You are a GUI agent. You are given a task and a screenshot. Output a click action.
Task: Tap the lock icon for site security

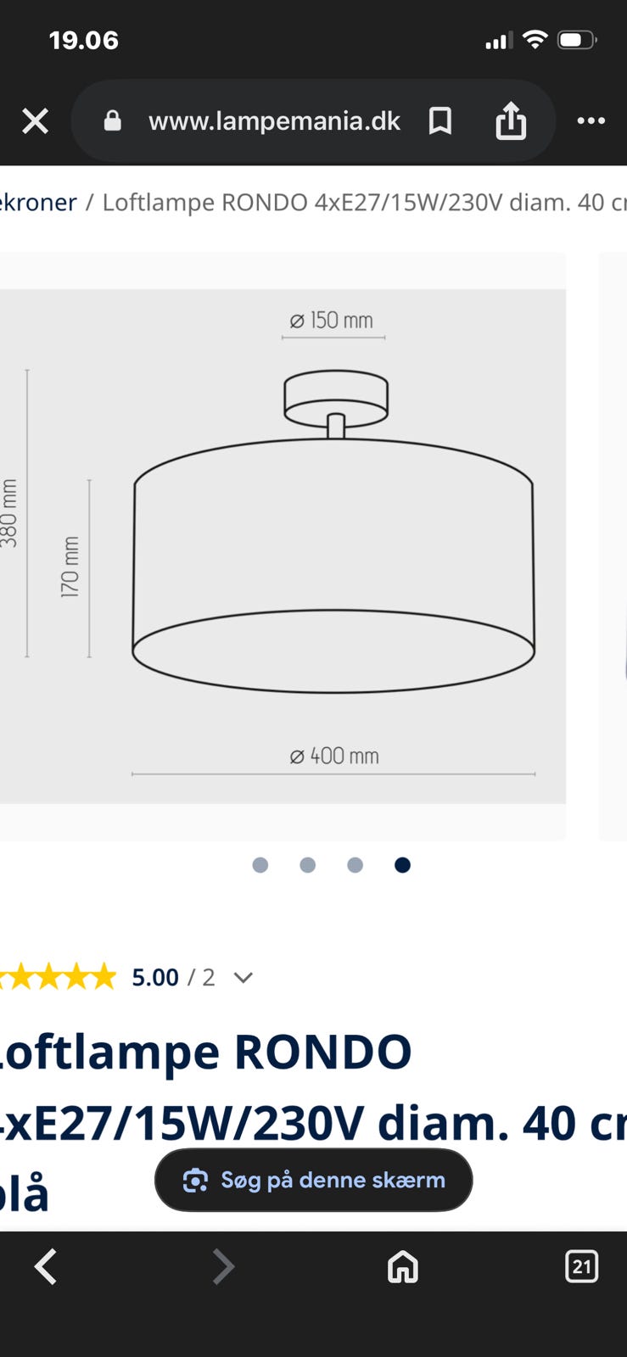112,120
